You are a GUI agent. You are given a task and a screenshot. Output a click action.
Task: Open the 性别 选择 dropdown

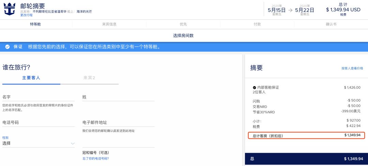pyautogui.click(x=39, y=143)
